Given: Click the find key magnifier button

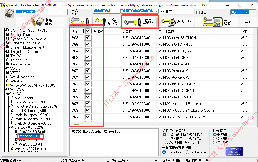Looking at the screenshot, I should (177, 22).
